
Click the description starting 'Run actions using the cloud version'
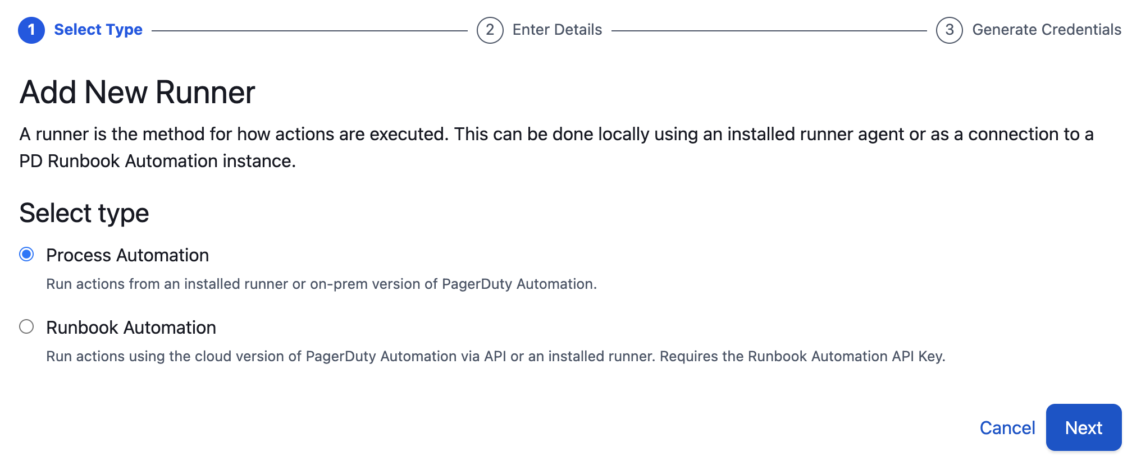tap(496, 356)
